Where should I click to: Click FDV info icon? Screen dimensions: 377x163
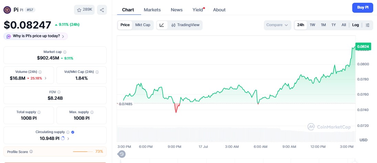[x=59, y=92]
